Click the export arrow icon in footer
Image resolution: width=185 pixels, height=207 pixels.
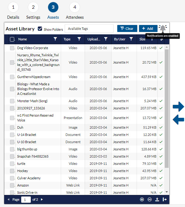pos(165,199)
